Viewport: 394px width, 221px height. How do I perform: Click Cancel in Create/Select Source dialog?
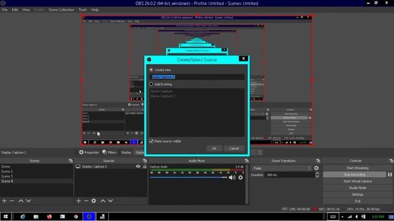click(234, 149)
